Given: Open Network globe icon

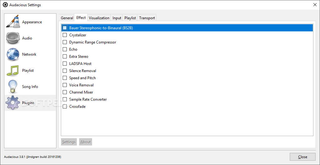Looking at the screenshot, I should click(13, 54).
